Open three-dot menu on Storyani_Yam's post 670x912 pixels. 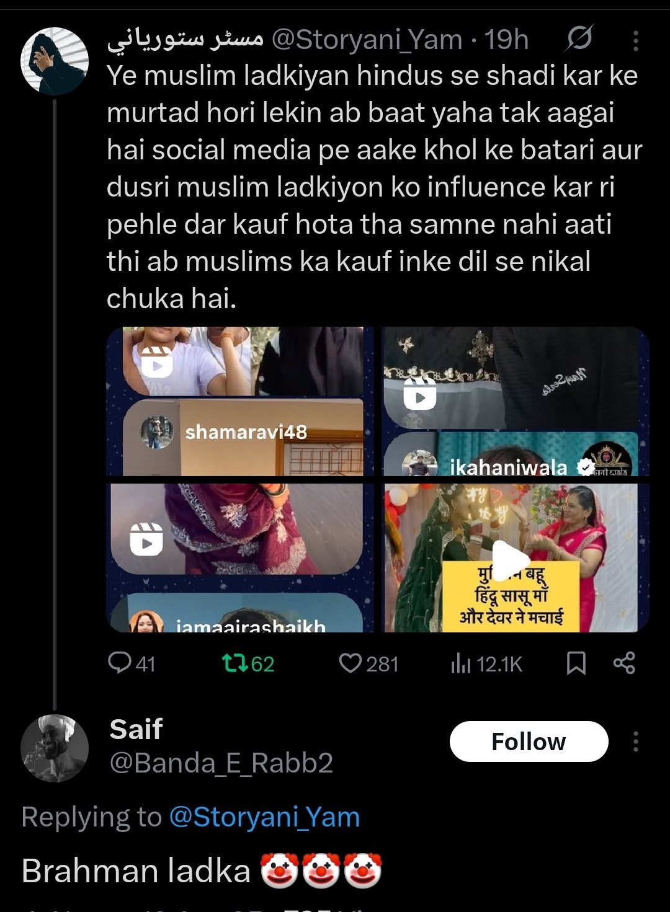pyautogui.click(x=636, y=40)
